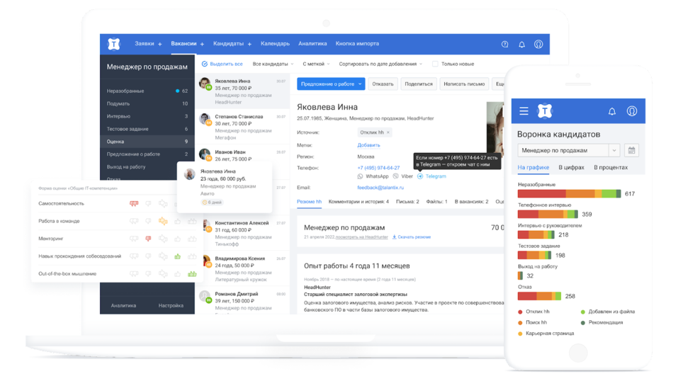Click the feedback@talantix.ru email link
Screen dimensions: 678x381
coord(380,188)
